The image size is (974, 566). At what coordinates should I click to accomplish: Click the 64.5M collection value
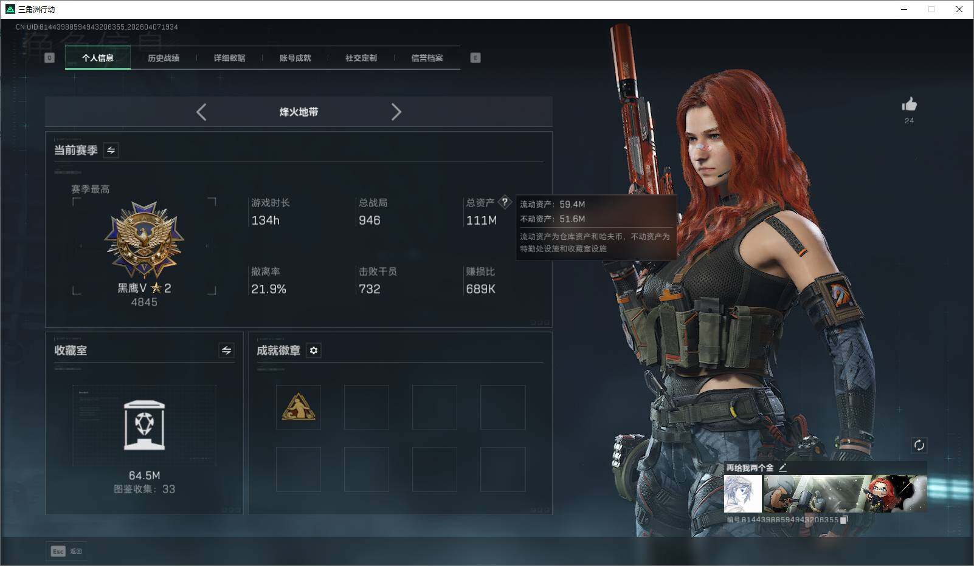145,476
